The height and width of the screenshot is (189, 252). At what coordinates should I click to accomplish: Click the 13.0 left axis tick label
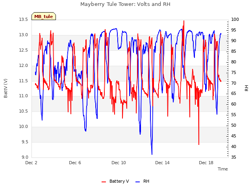point(24,35)
